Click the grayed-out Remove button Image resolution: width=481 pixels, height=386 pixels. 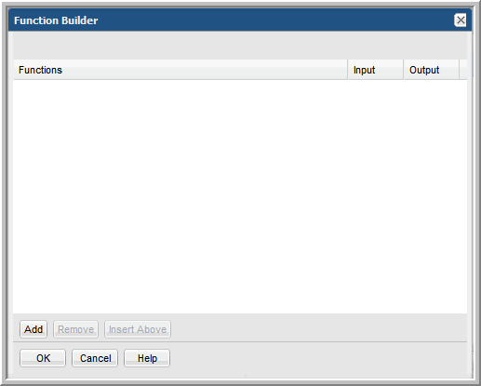click(x=75, y=329)
